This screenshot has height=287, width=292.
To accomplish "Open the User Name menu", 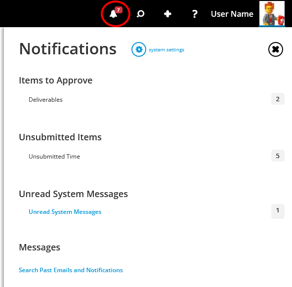I will click(x=232, y=14).
